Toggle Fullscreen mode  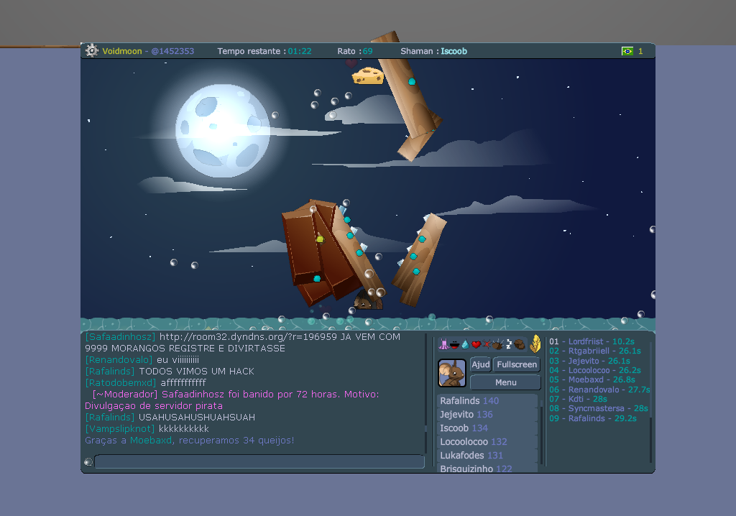(x=516, y=364)
